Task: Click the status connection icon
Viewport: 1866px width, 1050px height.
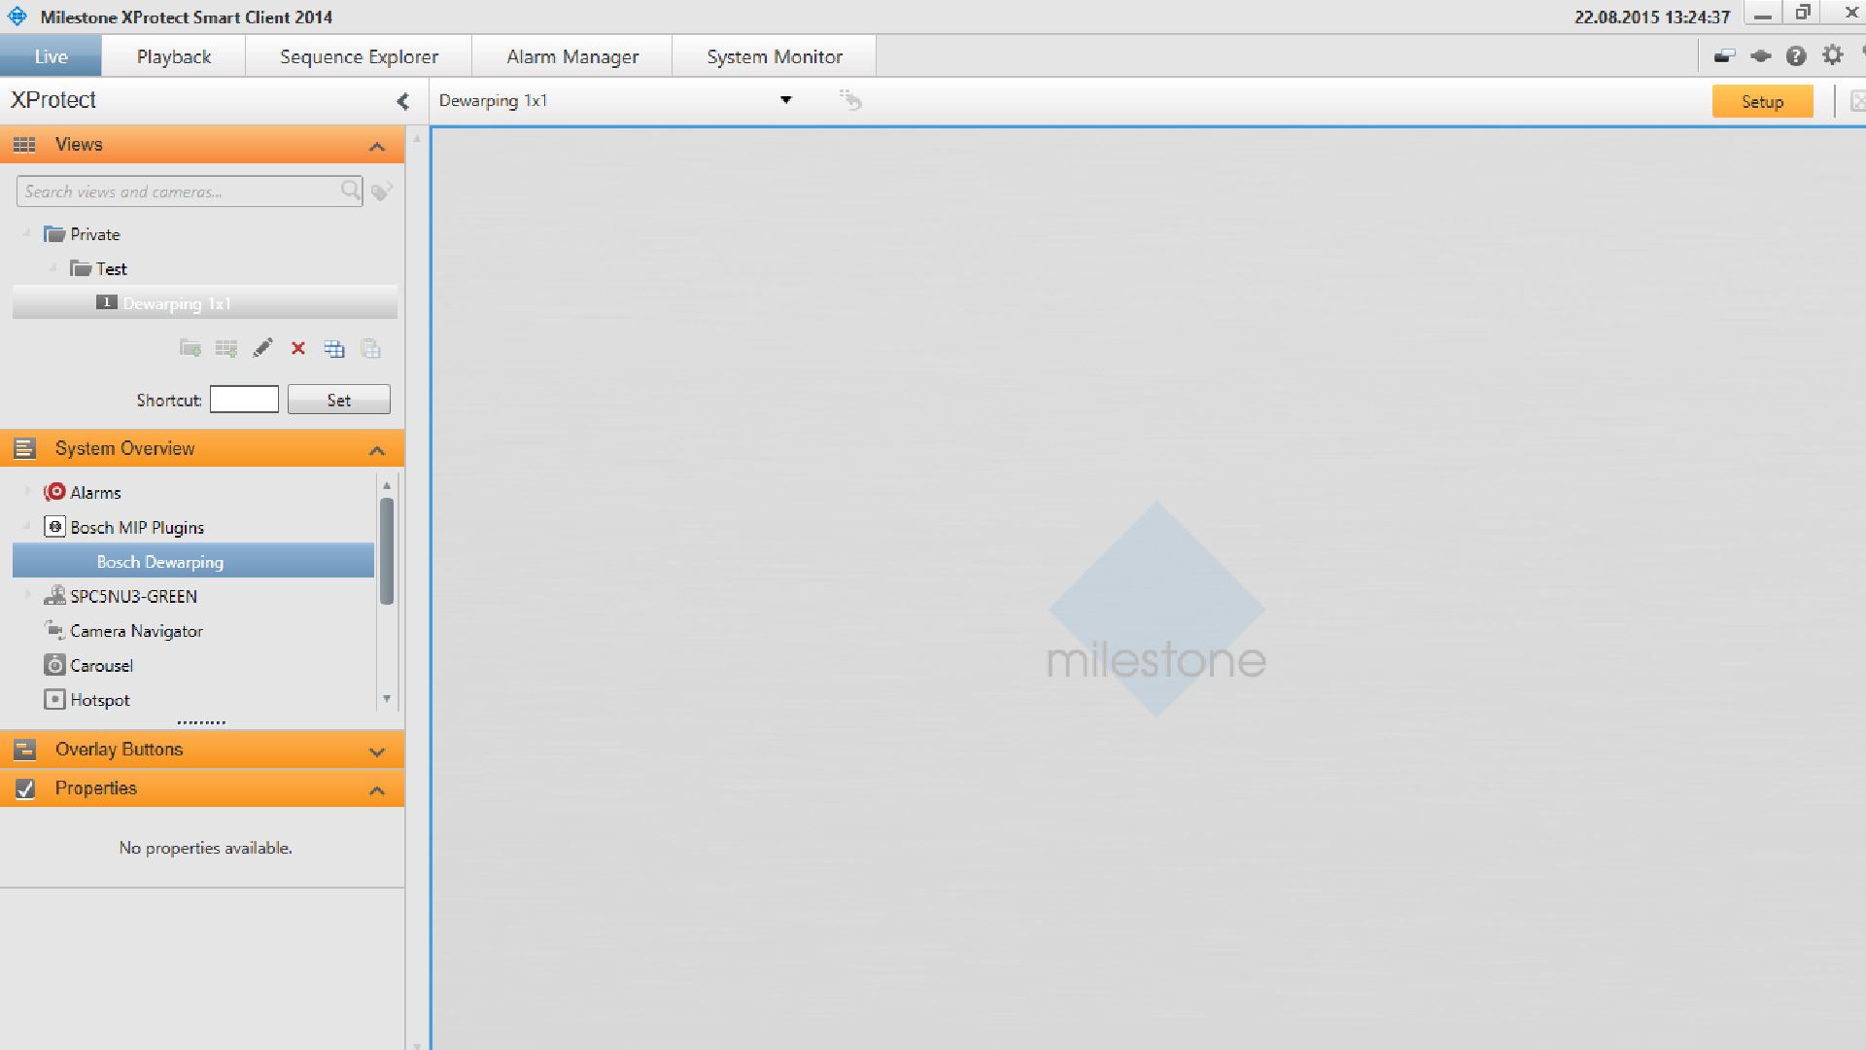Action: click(1760, 56)
